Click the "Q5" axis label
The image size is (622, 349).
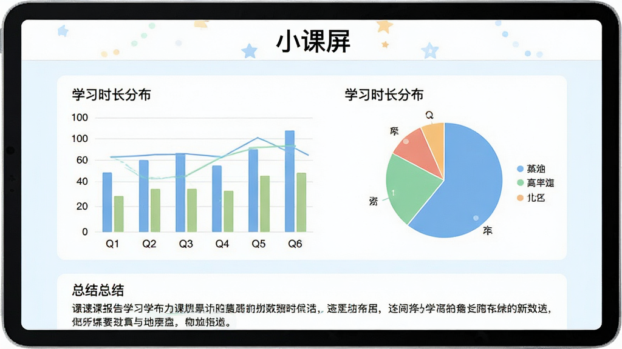[x=259, y=244]
